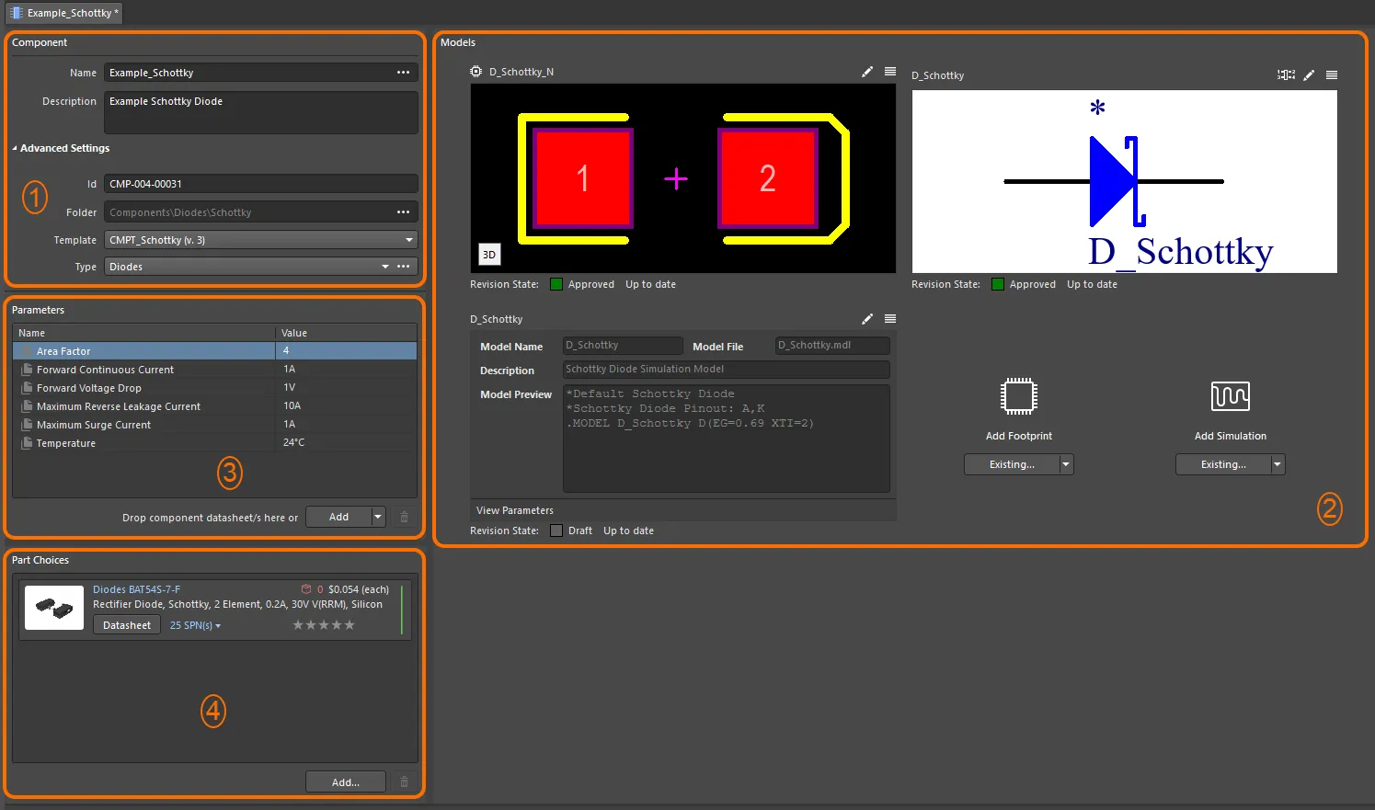Select the Area Factor parameter row

[214, 351]
